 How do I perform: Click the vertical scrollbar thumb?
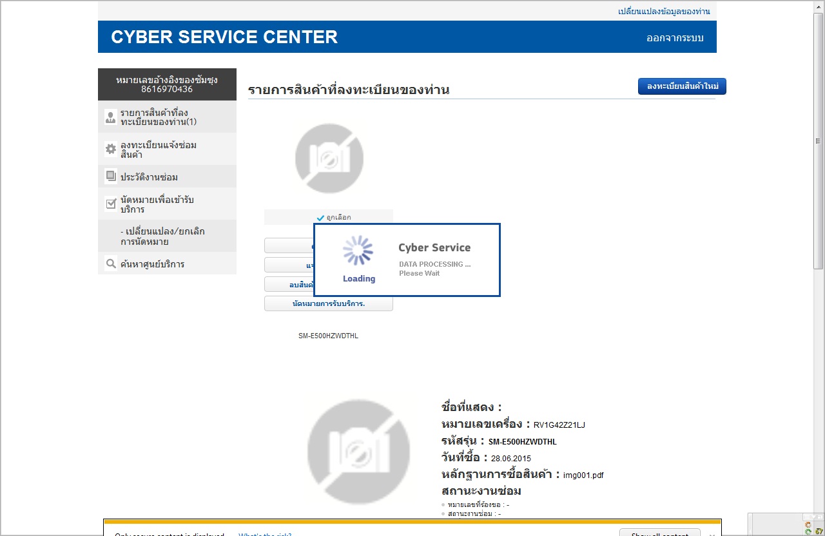(819, 141)
